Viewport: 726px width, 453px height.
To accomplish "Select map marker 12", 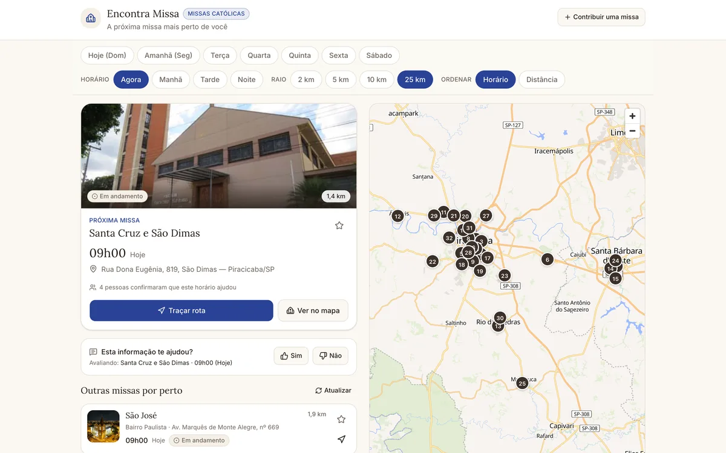I will (397, 216).
